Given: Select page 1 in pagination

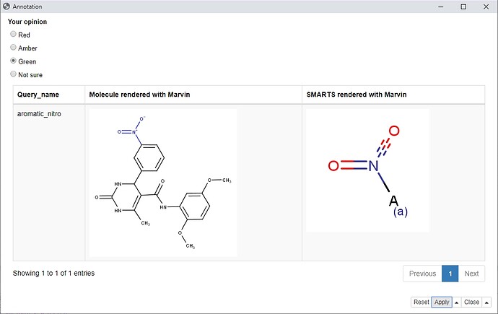Looking at the screenshot, I should pyautogui.click(x=450, y=274).
